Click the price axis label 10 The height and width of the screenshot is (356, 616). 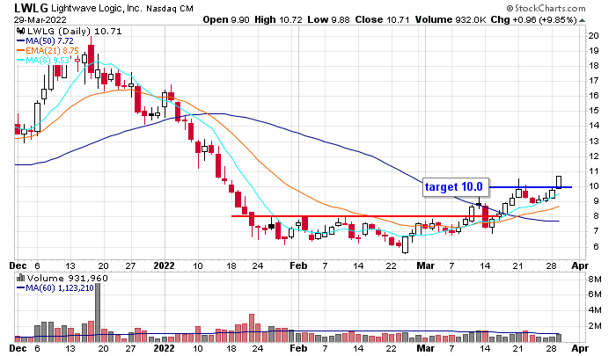click(593, 186)
